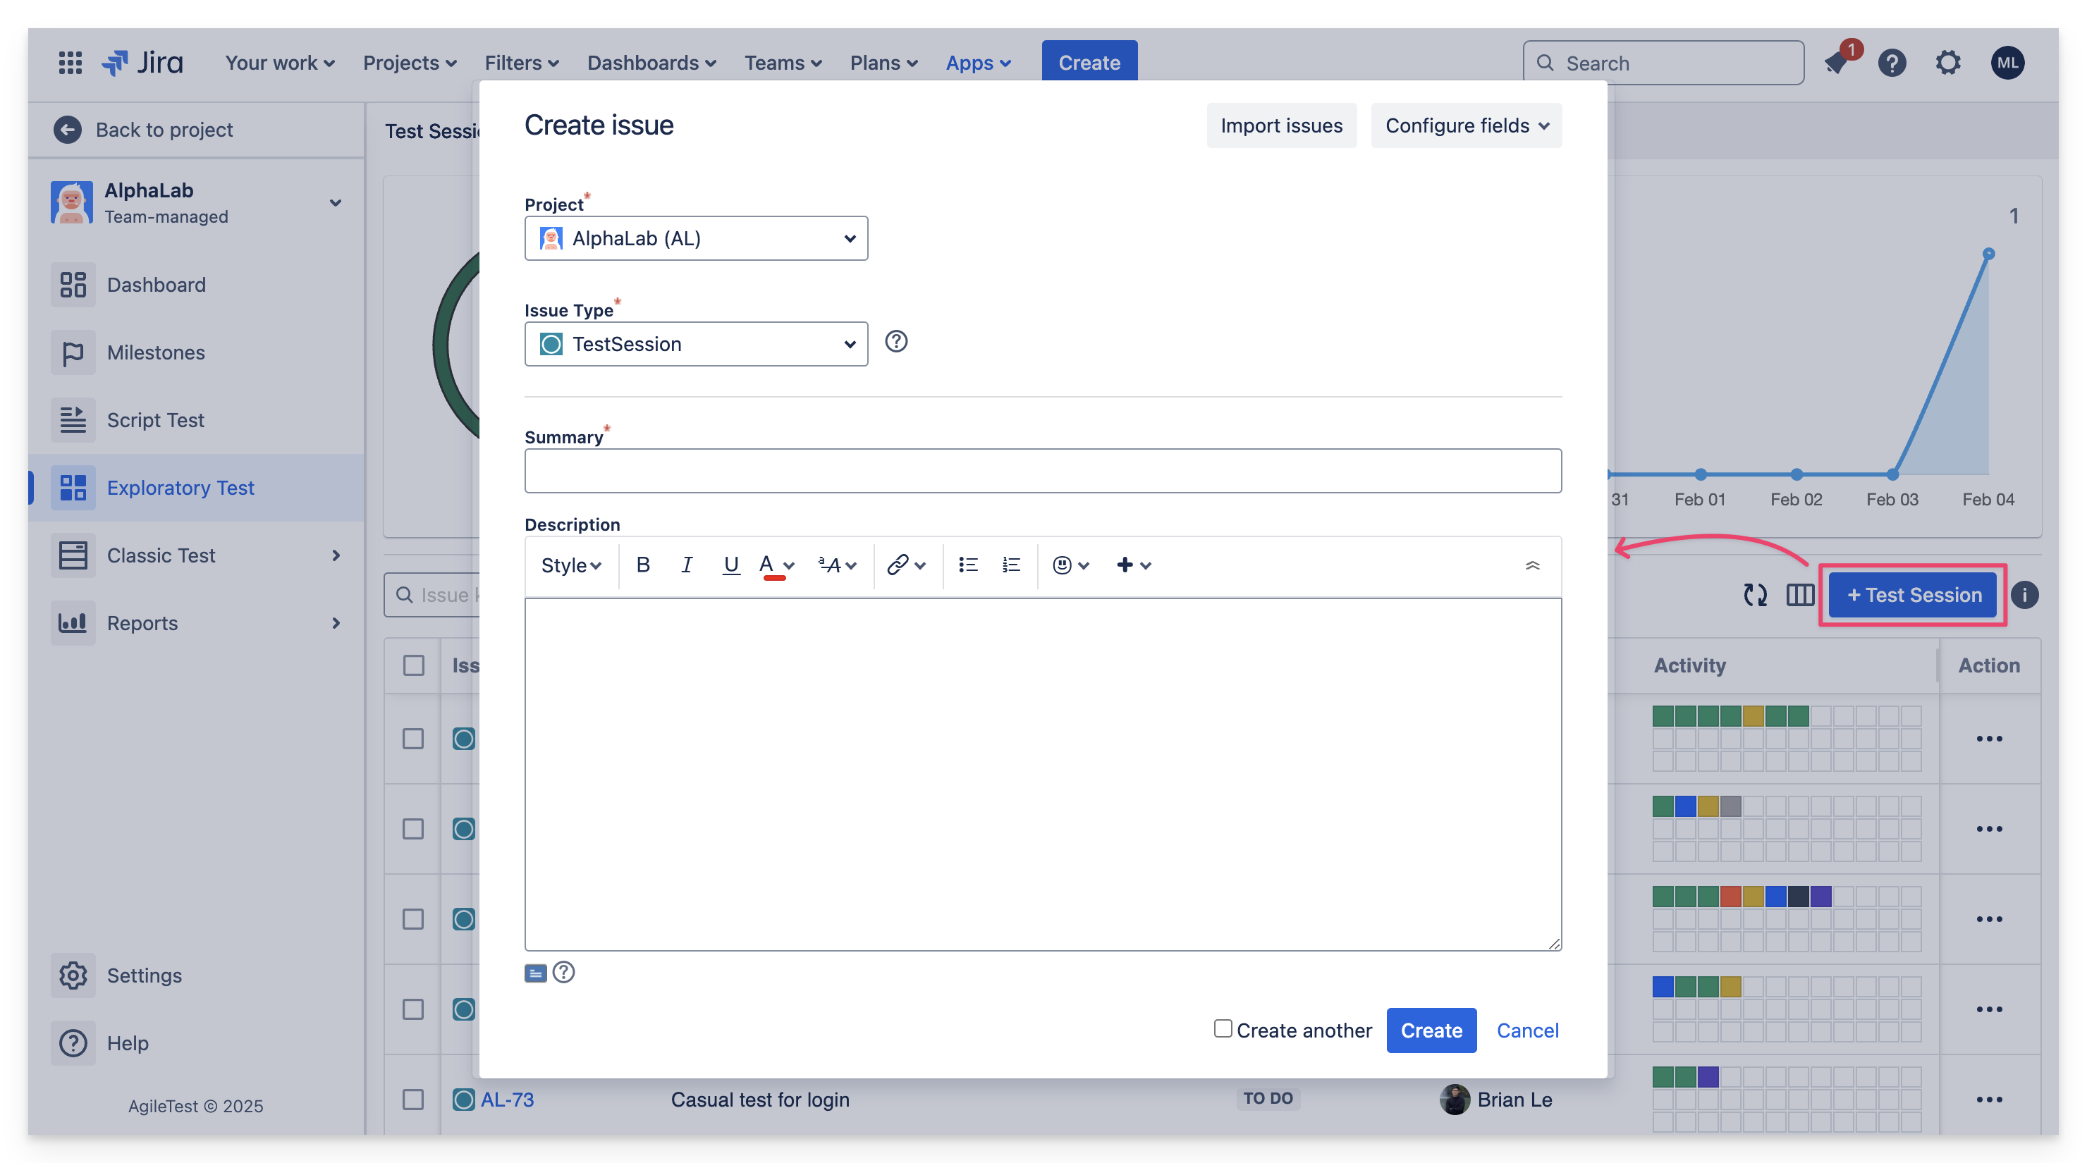Open the Apps menu
2087x1163 pixels.
pos(978,62)
